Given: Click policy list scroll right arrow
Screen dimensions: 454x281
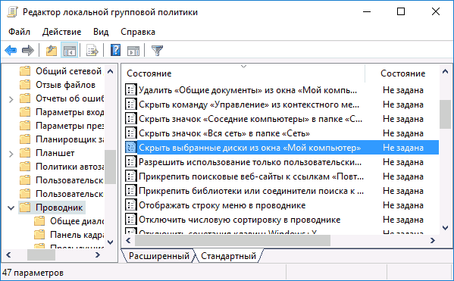Looking at the screenshot, I should [433, 240].
